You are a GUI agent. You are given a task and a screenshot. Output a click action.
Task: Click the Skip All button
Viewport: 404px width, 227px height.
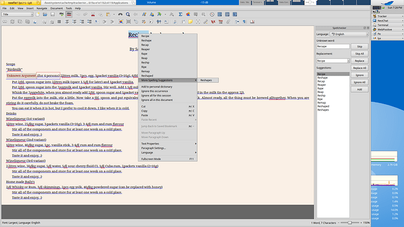(360, 54)
